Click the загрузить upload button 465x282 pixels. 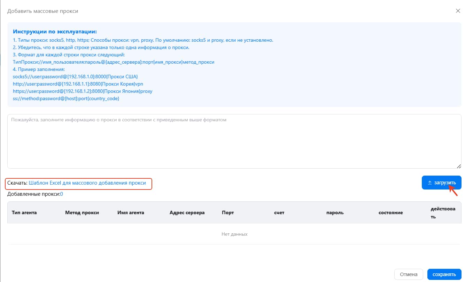pyautogui.click(x=441, y=183)
